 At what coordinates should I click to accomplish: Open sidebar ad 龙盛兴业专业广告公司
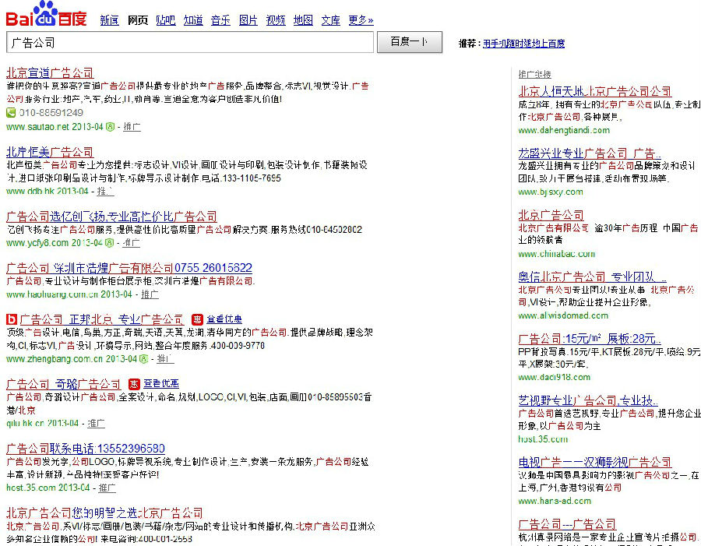590,153
